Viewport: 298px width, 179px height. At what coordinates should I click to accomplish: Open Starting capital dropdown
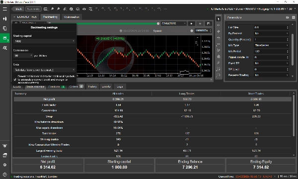coord(44,41)
